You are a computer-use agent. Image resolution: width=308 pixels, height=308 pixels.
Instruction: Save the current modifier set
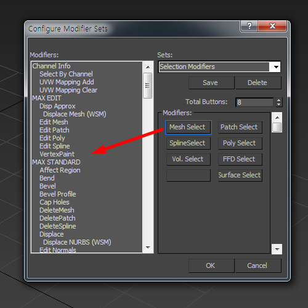(211, 83)
